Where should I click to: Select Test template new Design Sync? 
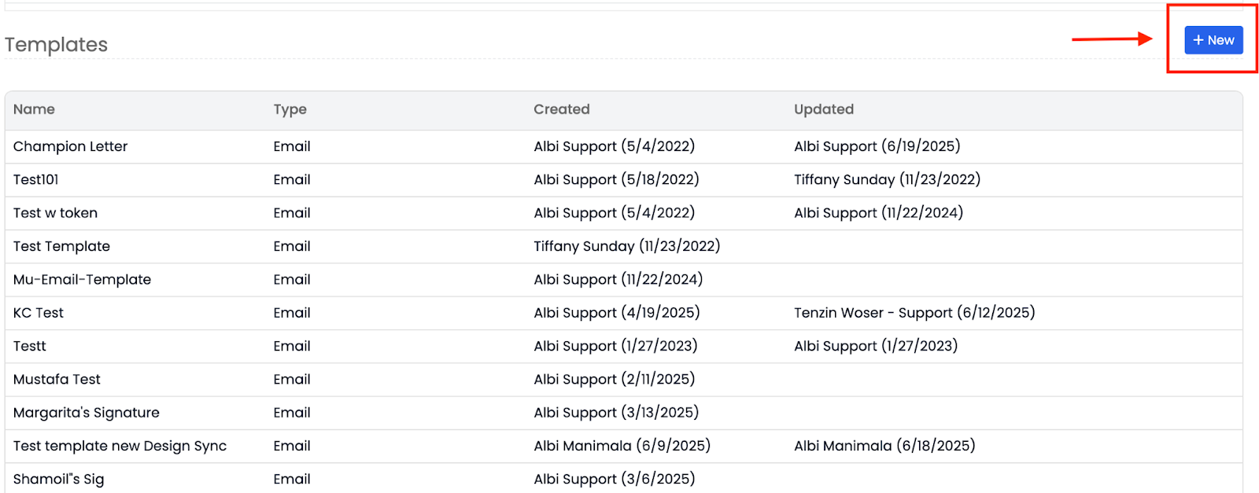click(x=120, y=446)
